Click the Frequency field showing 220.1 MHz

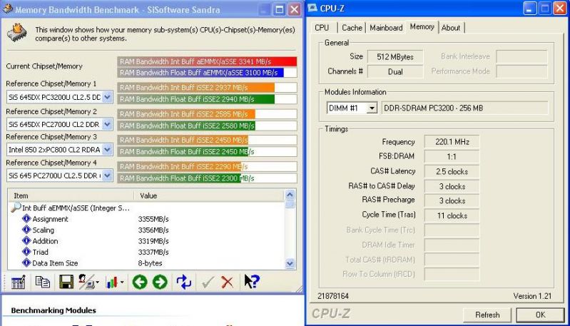click(x=452, y=142)
